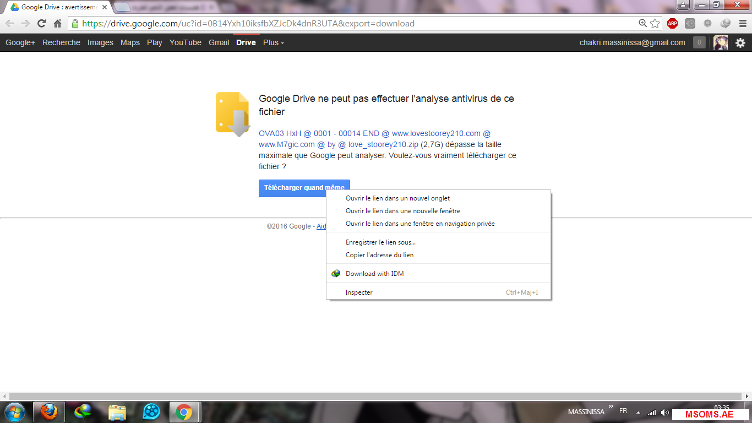Image resolution: width=752 pixels, height=423 pixels.
Task: Open Chrome's hamburger menu
Action: pyautogui.click(x=742, y=24)
